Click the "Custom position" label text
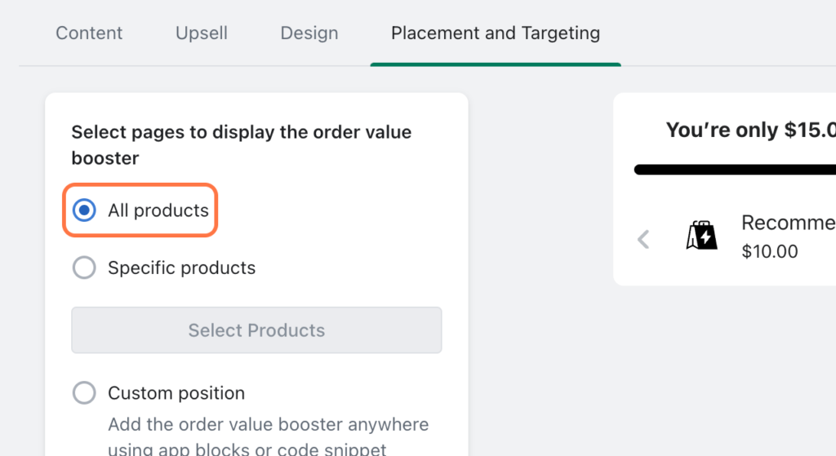Viewport: 836px width, 456px height. 176,393
